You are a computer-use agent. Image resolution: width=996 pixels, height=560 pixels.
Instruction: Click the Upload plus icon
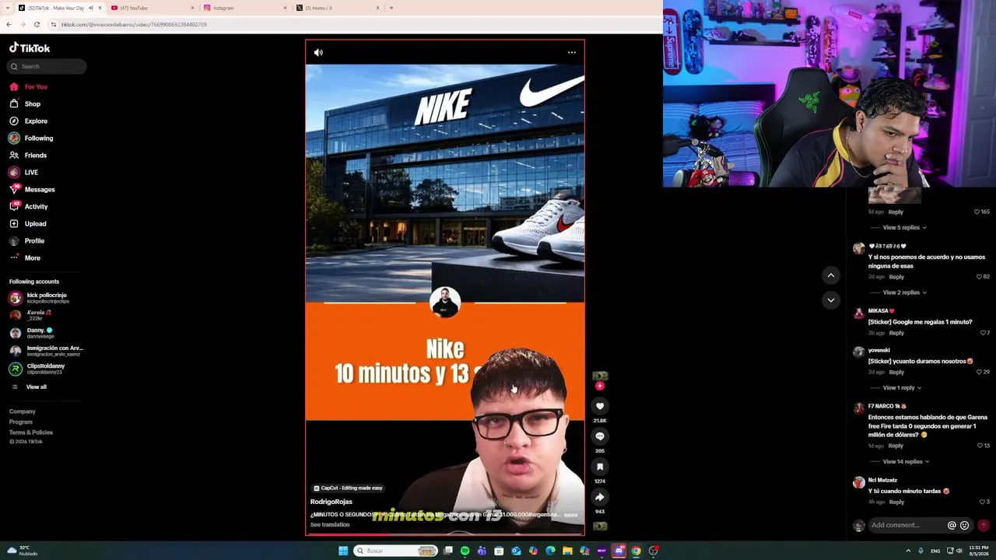click(14, 223)
